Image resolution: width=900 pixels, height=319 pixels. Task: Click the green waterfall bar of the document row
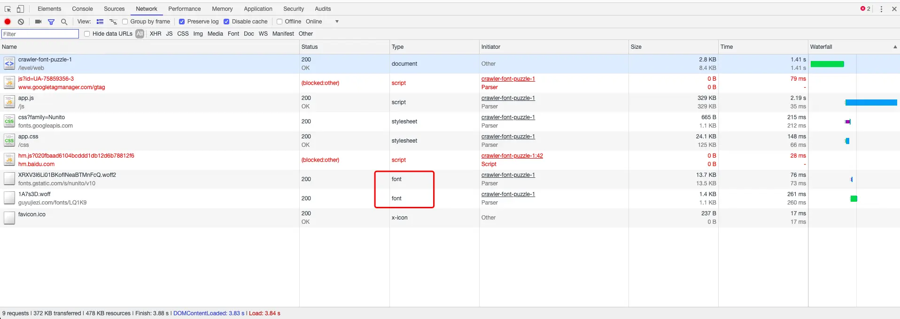(x=827, y=64)
